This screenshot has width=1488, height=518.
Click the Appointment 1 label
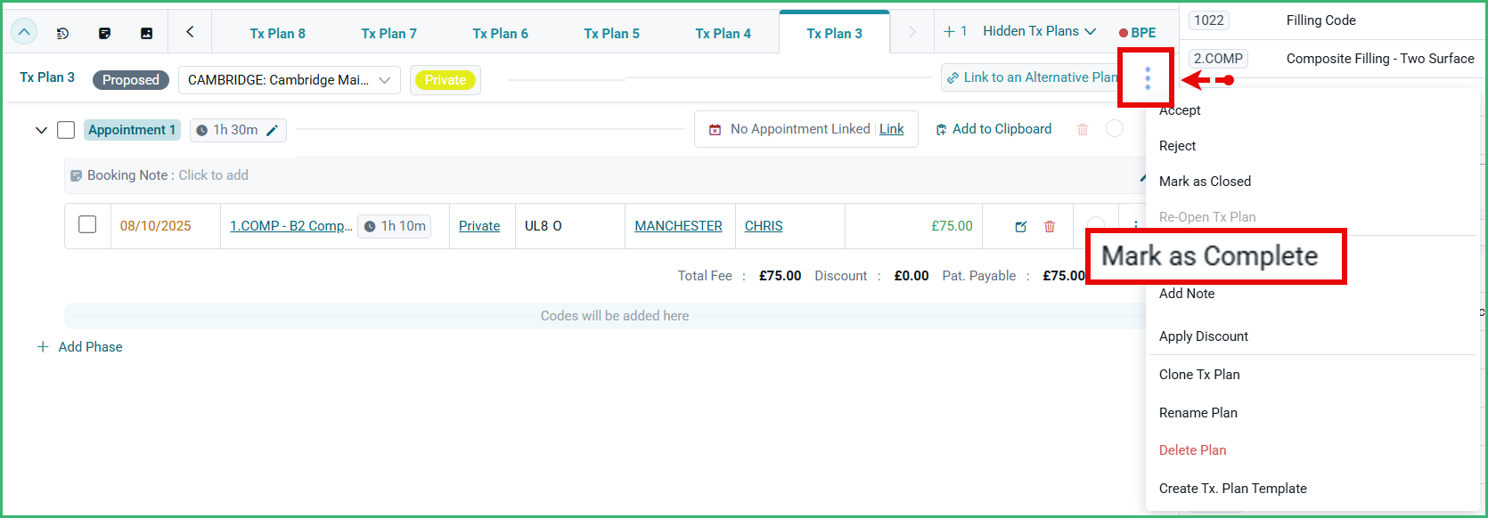click(132, 130)
